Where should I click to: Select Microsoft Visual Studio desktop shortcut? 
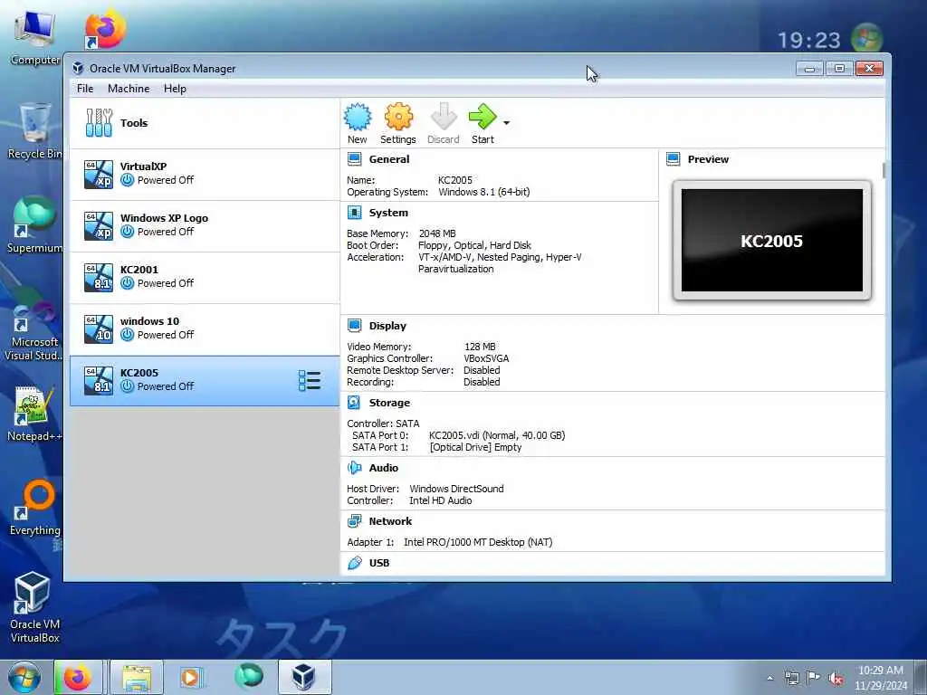[x=34, y=331]
